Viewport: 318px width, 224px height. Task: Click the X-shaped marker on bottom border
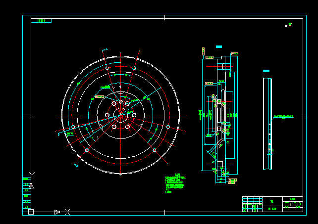coord(68,212)
